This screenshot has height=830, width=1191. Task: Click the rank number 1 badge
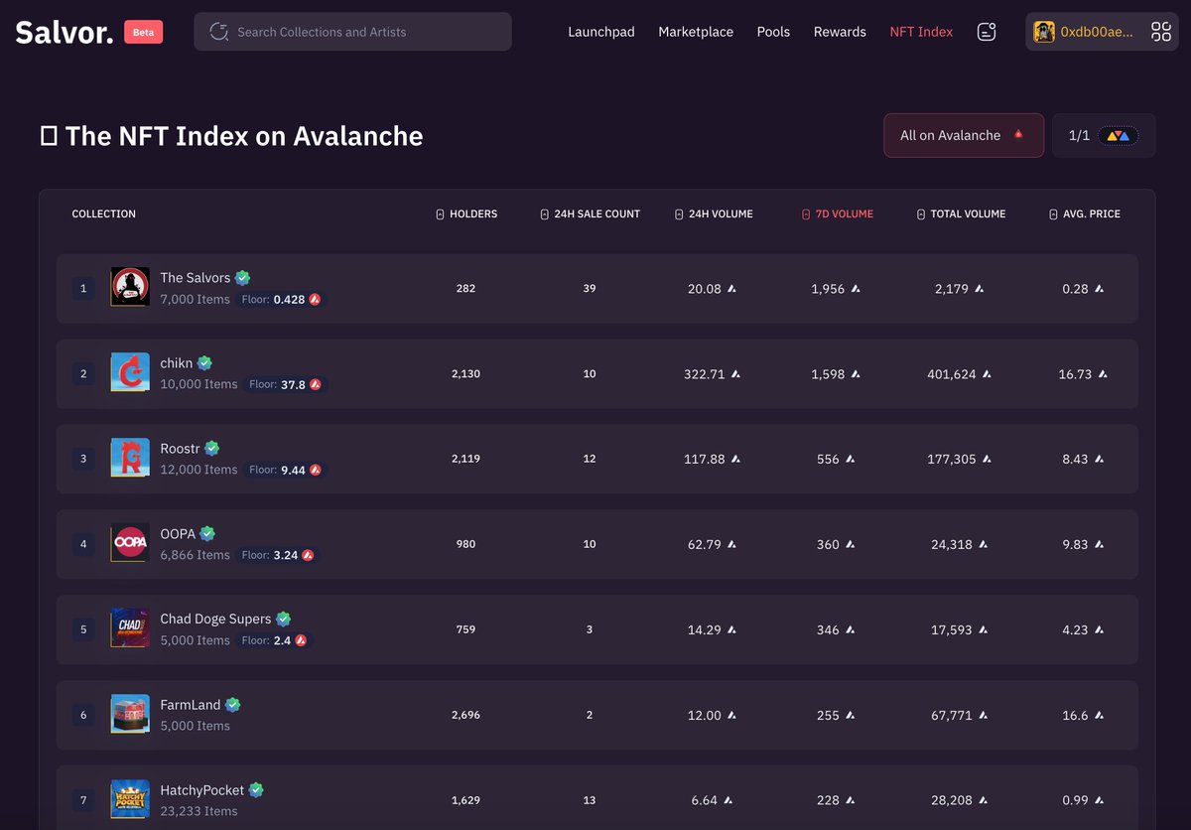[x=83, y=289]
